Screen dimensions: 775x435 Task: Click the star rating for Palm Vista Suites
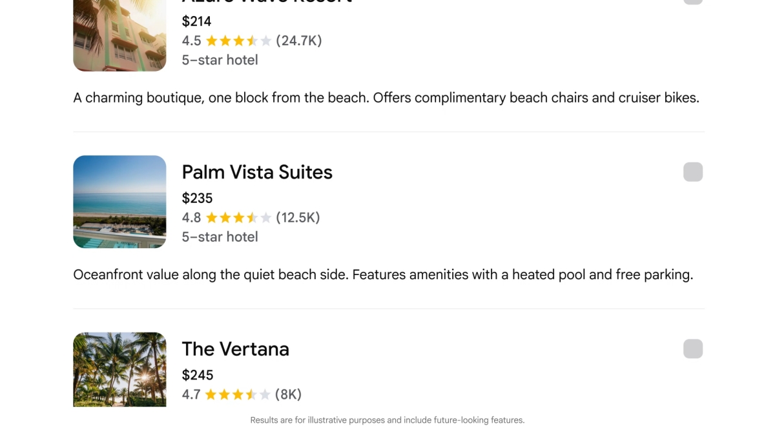pyautogui.click(x=238, y=217)
